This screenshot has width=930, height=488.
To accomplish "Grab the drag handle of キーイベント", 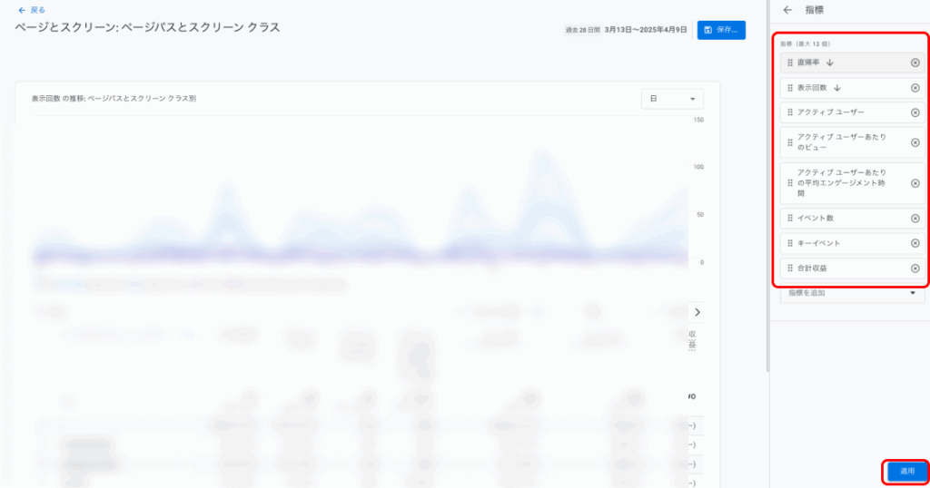I will (x=790, y=243).
